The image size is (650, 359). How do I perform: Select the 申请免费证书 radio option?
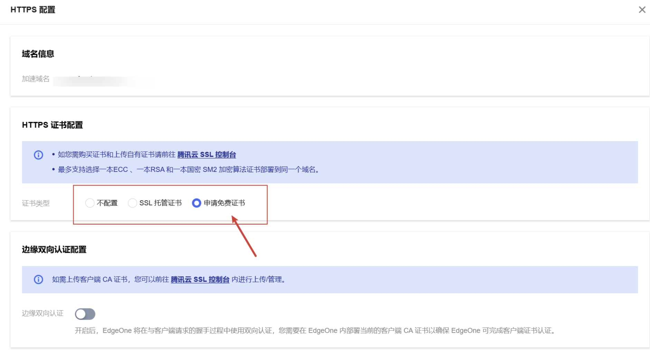click(x=197, y=203)
